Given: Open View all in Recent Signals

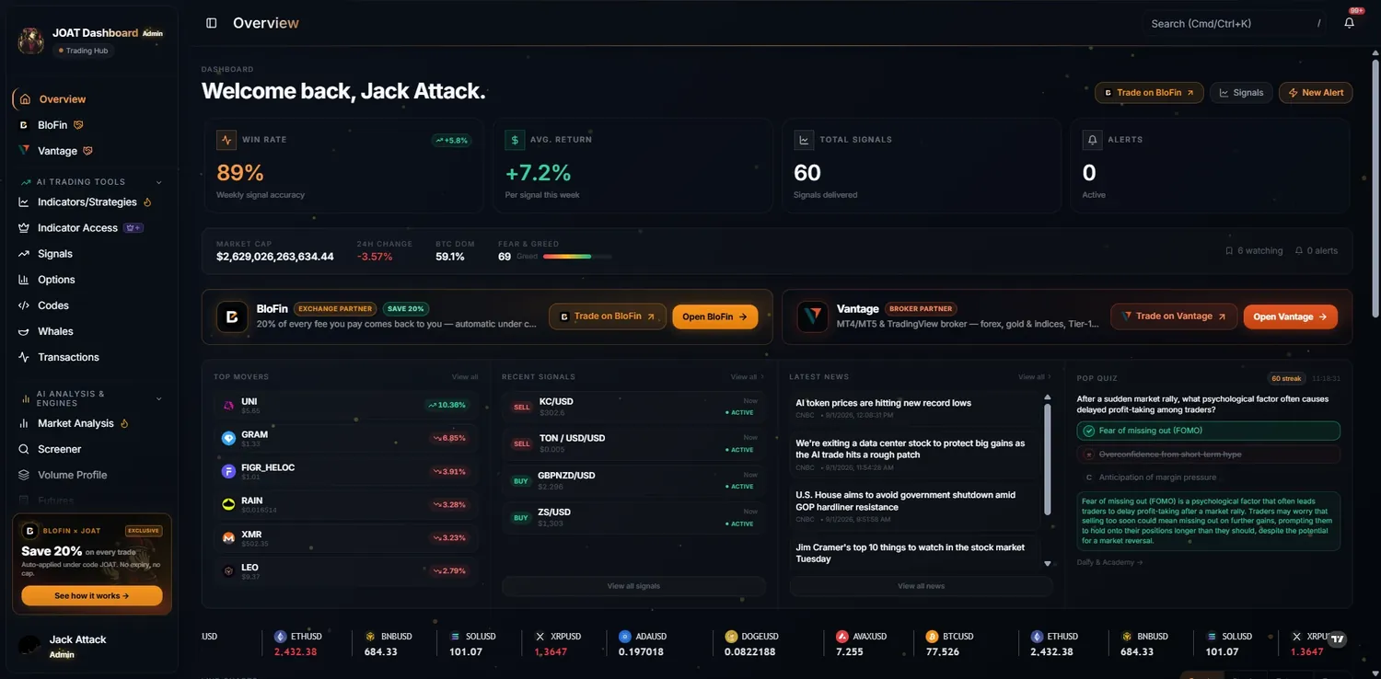Looking at the screenshot, I should tap(747, 377).
